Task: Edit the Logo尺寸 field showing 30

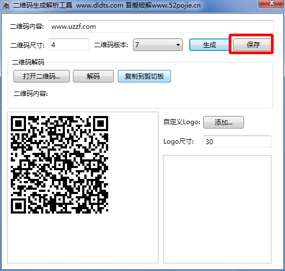Action: (237, 141)
